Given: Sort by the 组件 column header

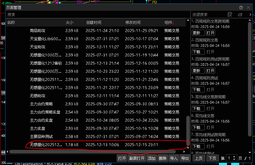Looking at the screenshot, I should [x=169, y=22].
